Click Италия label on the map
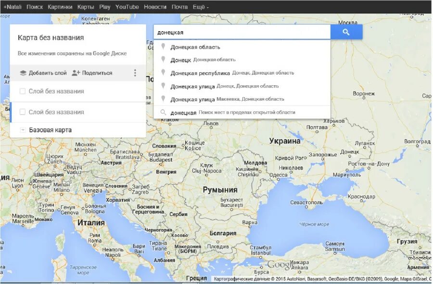The image size is (433, 284). tap(91, 223)
